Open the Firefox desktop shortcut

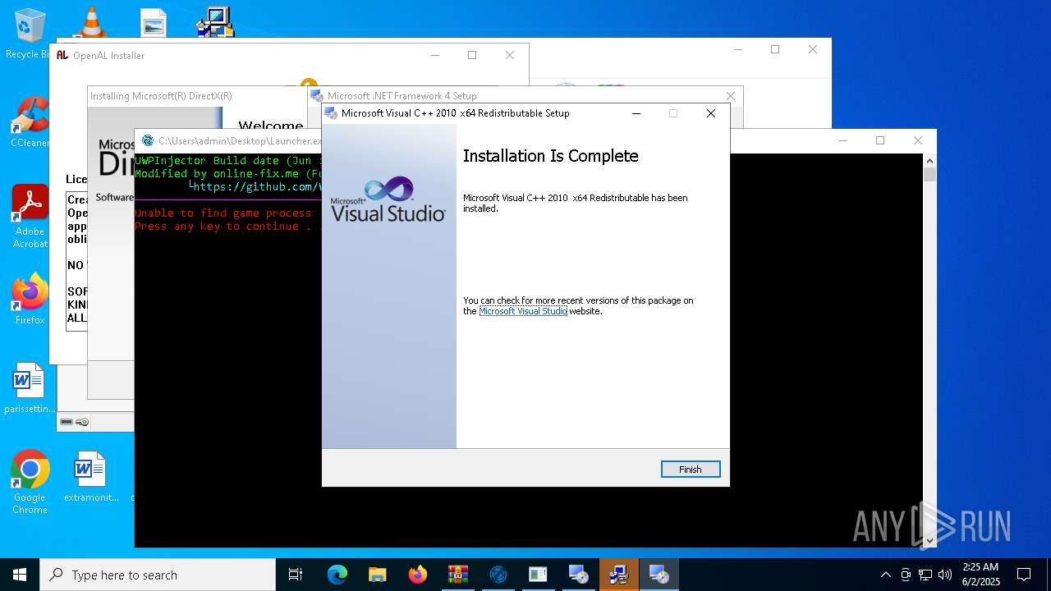tap(30, 300)
